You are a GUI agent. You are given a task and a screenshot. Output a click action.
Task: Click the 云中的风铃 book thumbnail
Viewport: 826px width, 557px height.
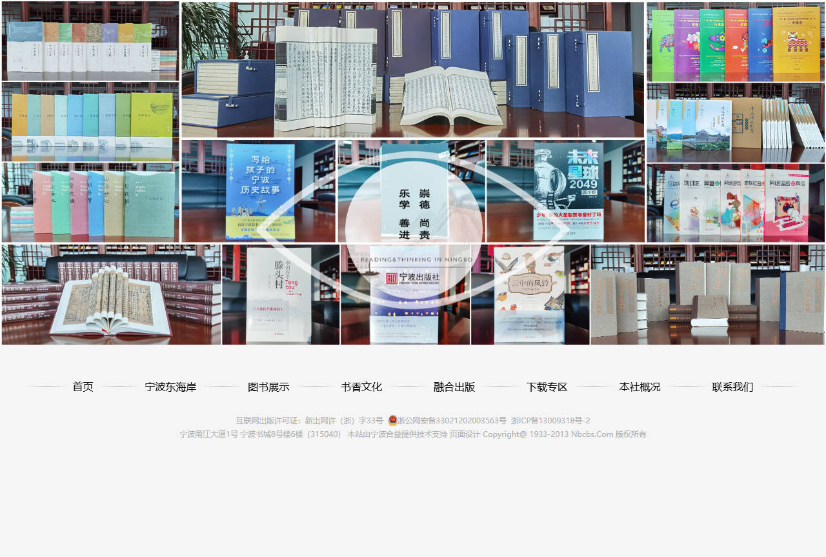pos(530,294)
